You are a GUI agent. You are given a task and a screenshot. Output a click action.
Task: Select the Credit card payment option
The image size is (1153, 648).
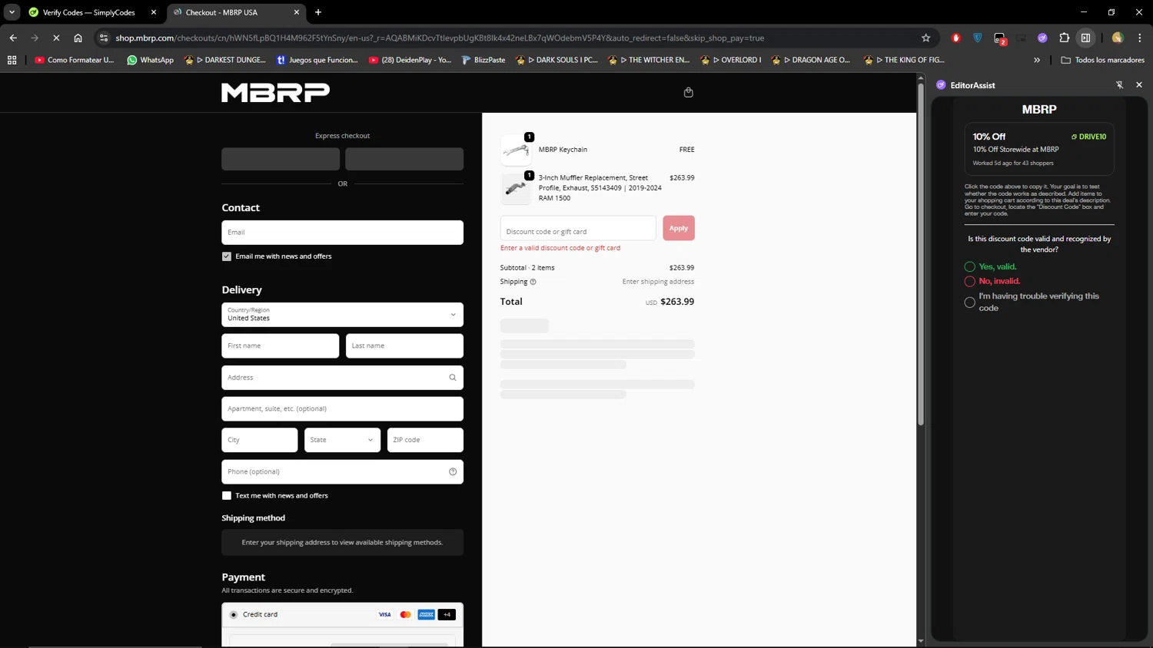(x=234, y=615)
